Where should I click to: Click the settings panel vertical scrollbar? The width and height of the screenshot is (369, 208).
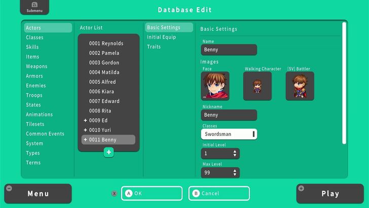pos(344,83)
